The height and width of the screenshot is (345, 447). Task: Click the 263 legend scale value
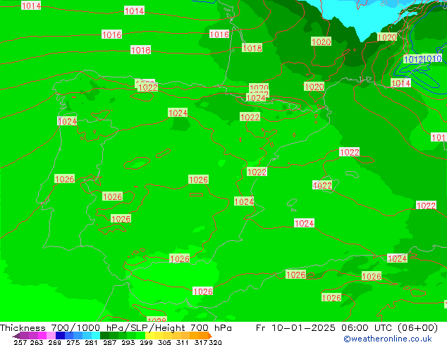pyautogui.click(x=37, y=342)
